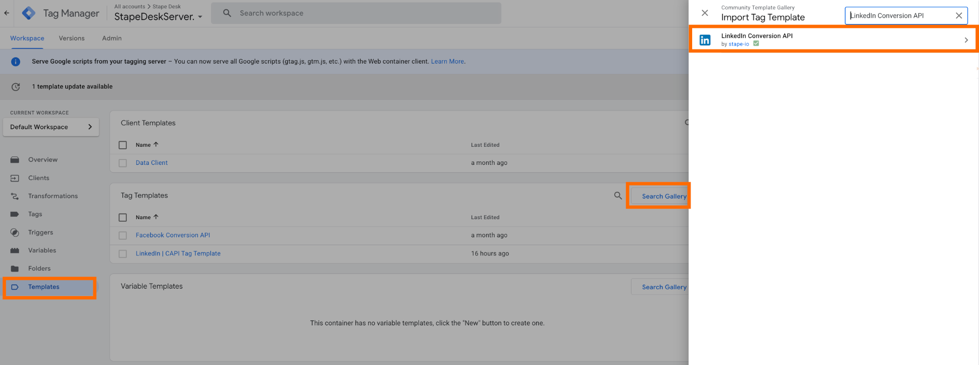
Task: Click the Templates sidebar icon
Action: point(15,287)
